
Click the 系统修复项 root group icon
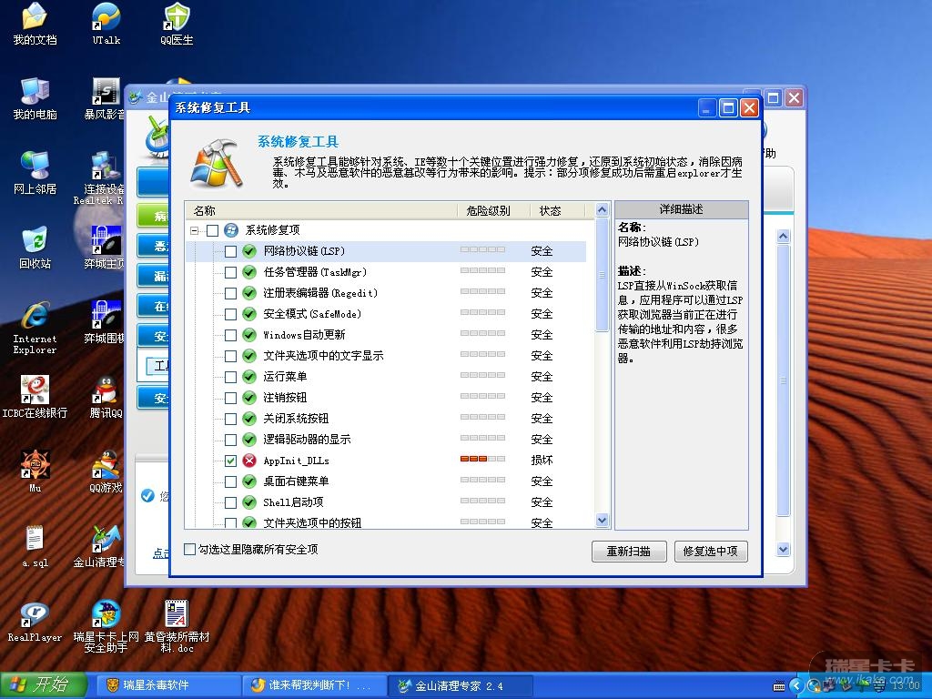tap(231, 230)
